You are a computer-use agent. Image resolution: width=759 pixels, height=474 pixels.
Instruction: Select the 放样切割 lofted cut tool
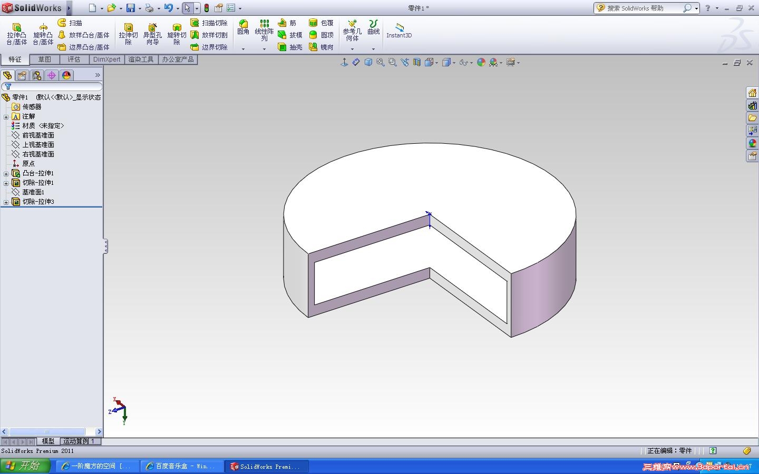pyautogui.click(x=209, y=35)
